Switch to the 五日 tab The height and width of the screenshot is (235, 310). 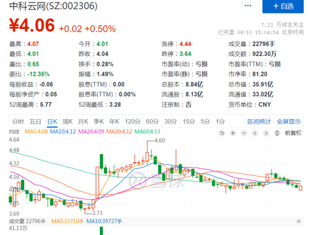click(35, 122)
